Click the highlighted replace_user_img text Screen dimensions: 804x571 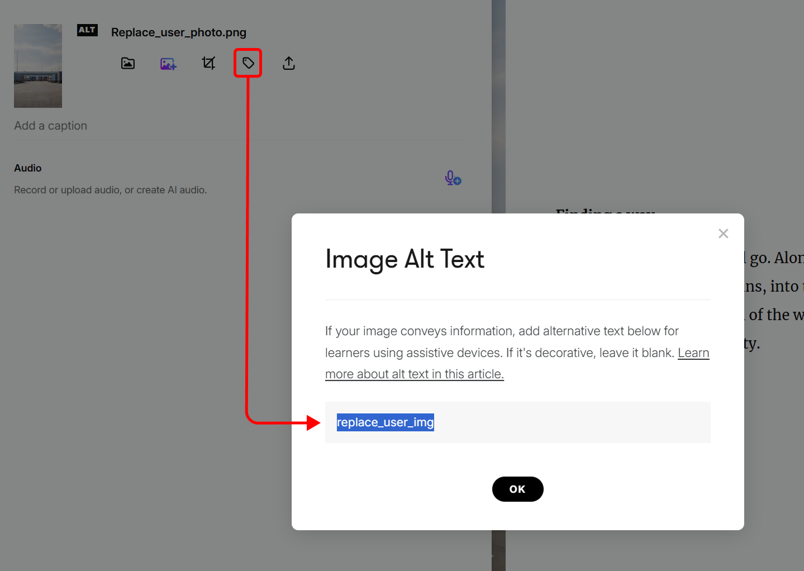pyautogui.click(x=385, y=422)
